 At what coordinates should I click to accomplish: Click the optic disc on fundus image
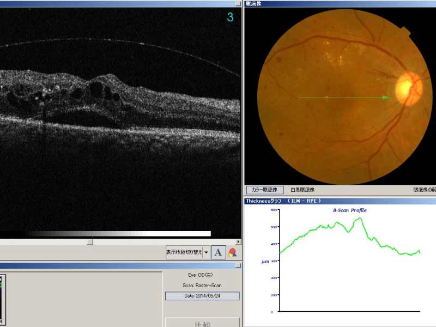coord(405,87)
